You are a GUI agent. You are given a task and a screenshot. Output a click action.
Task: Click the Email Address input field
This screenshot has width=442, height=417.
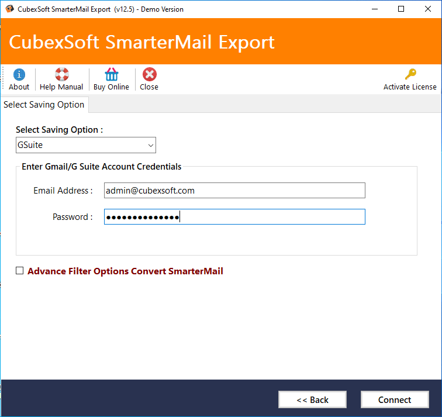tap(234, 190)
